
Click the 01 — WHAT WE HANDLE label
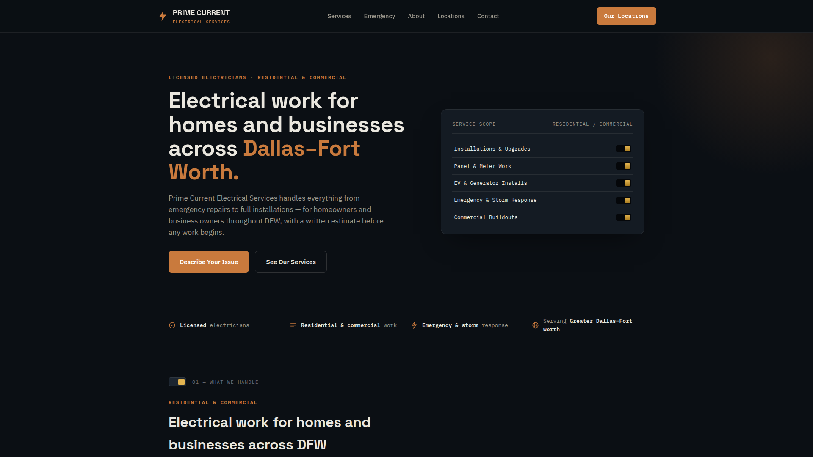click(225, 382)
